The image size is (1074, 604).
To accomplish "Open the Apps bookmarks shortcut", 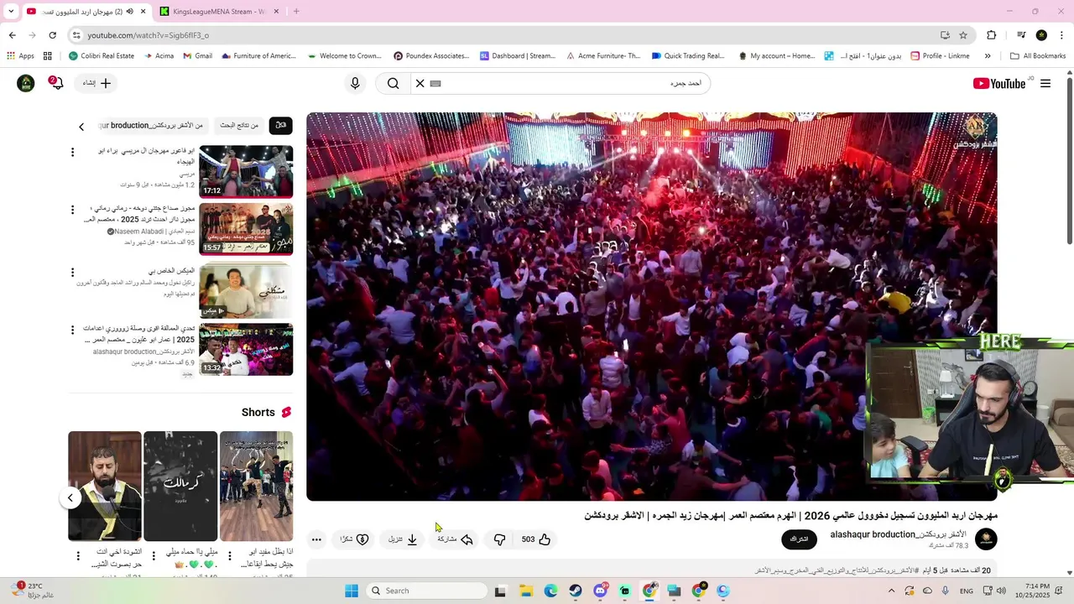I will click(x=20, y=56).
